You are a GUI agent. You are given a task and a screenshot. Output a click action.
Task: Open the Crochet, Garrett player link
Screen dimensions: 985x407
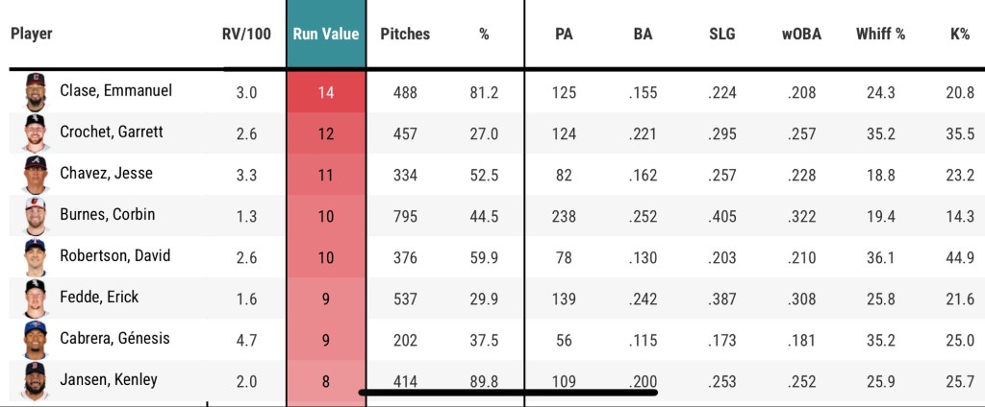(112, 132)
